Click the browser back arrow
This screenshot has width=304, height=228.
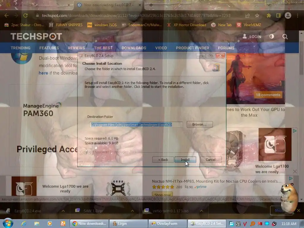7,15
